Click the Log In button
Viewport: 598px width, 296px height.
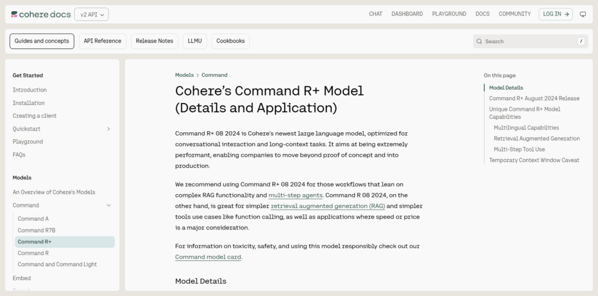point(556,14)
